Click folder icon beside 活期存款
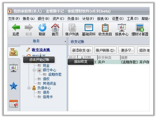Viewport: 157px width, 118px height. coord(44,74)
